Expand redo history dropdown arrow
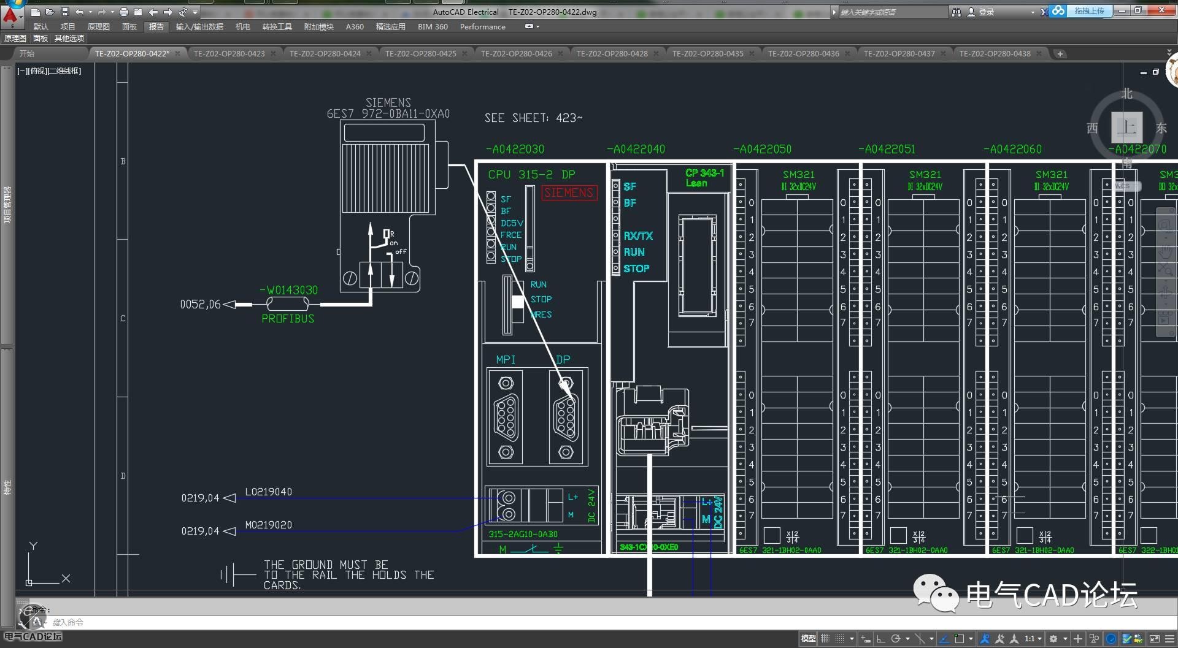This screenshot has width=1178, height=648. click(112, 12)
